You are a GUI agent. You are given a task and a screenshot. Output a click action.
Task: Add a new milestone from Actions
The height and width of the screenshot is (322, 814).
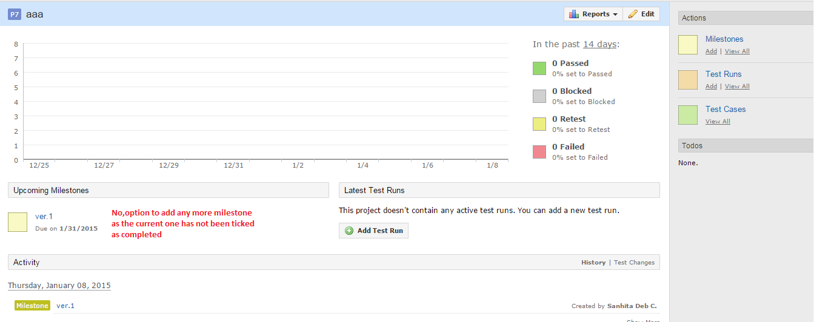click(711, 51)
